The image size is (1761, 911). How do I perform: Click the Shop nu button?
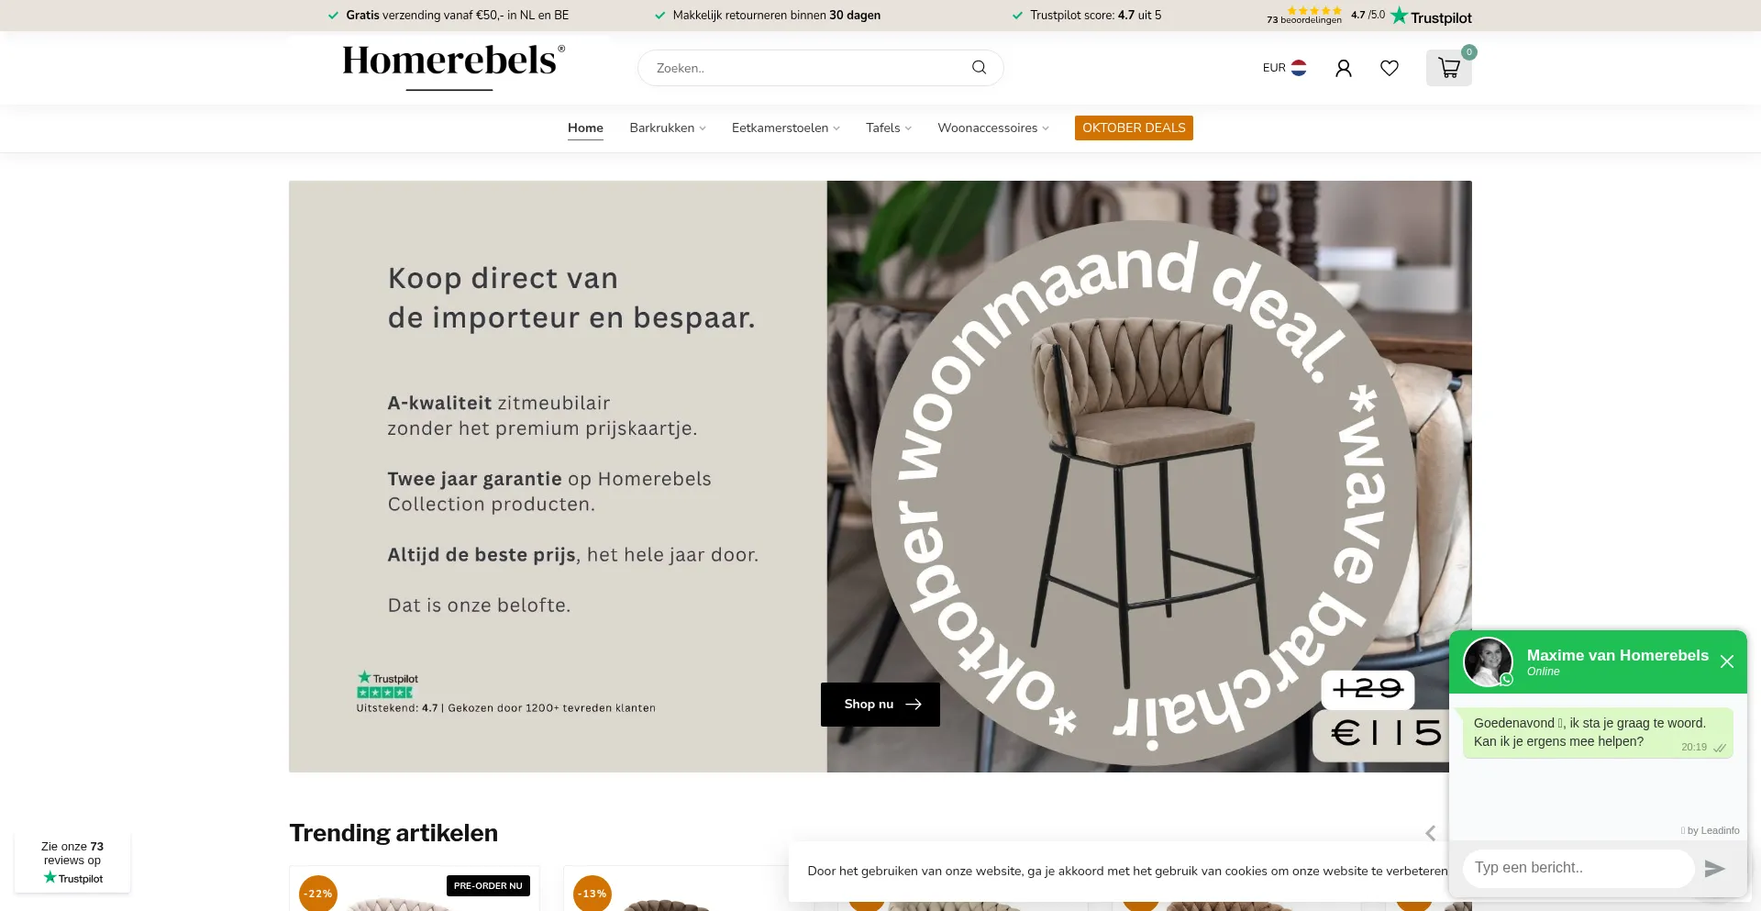pyautogui.click(x=880, y=705)
